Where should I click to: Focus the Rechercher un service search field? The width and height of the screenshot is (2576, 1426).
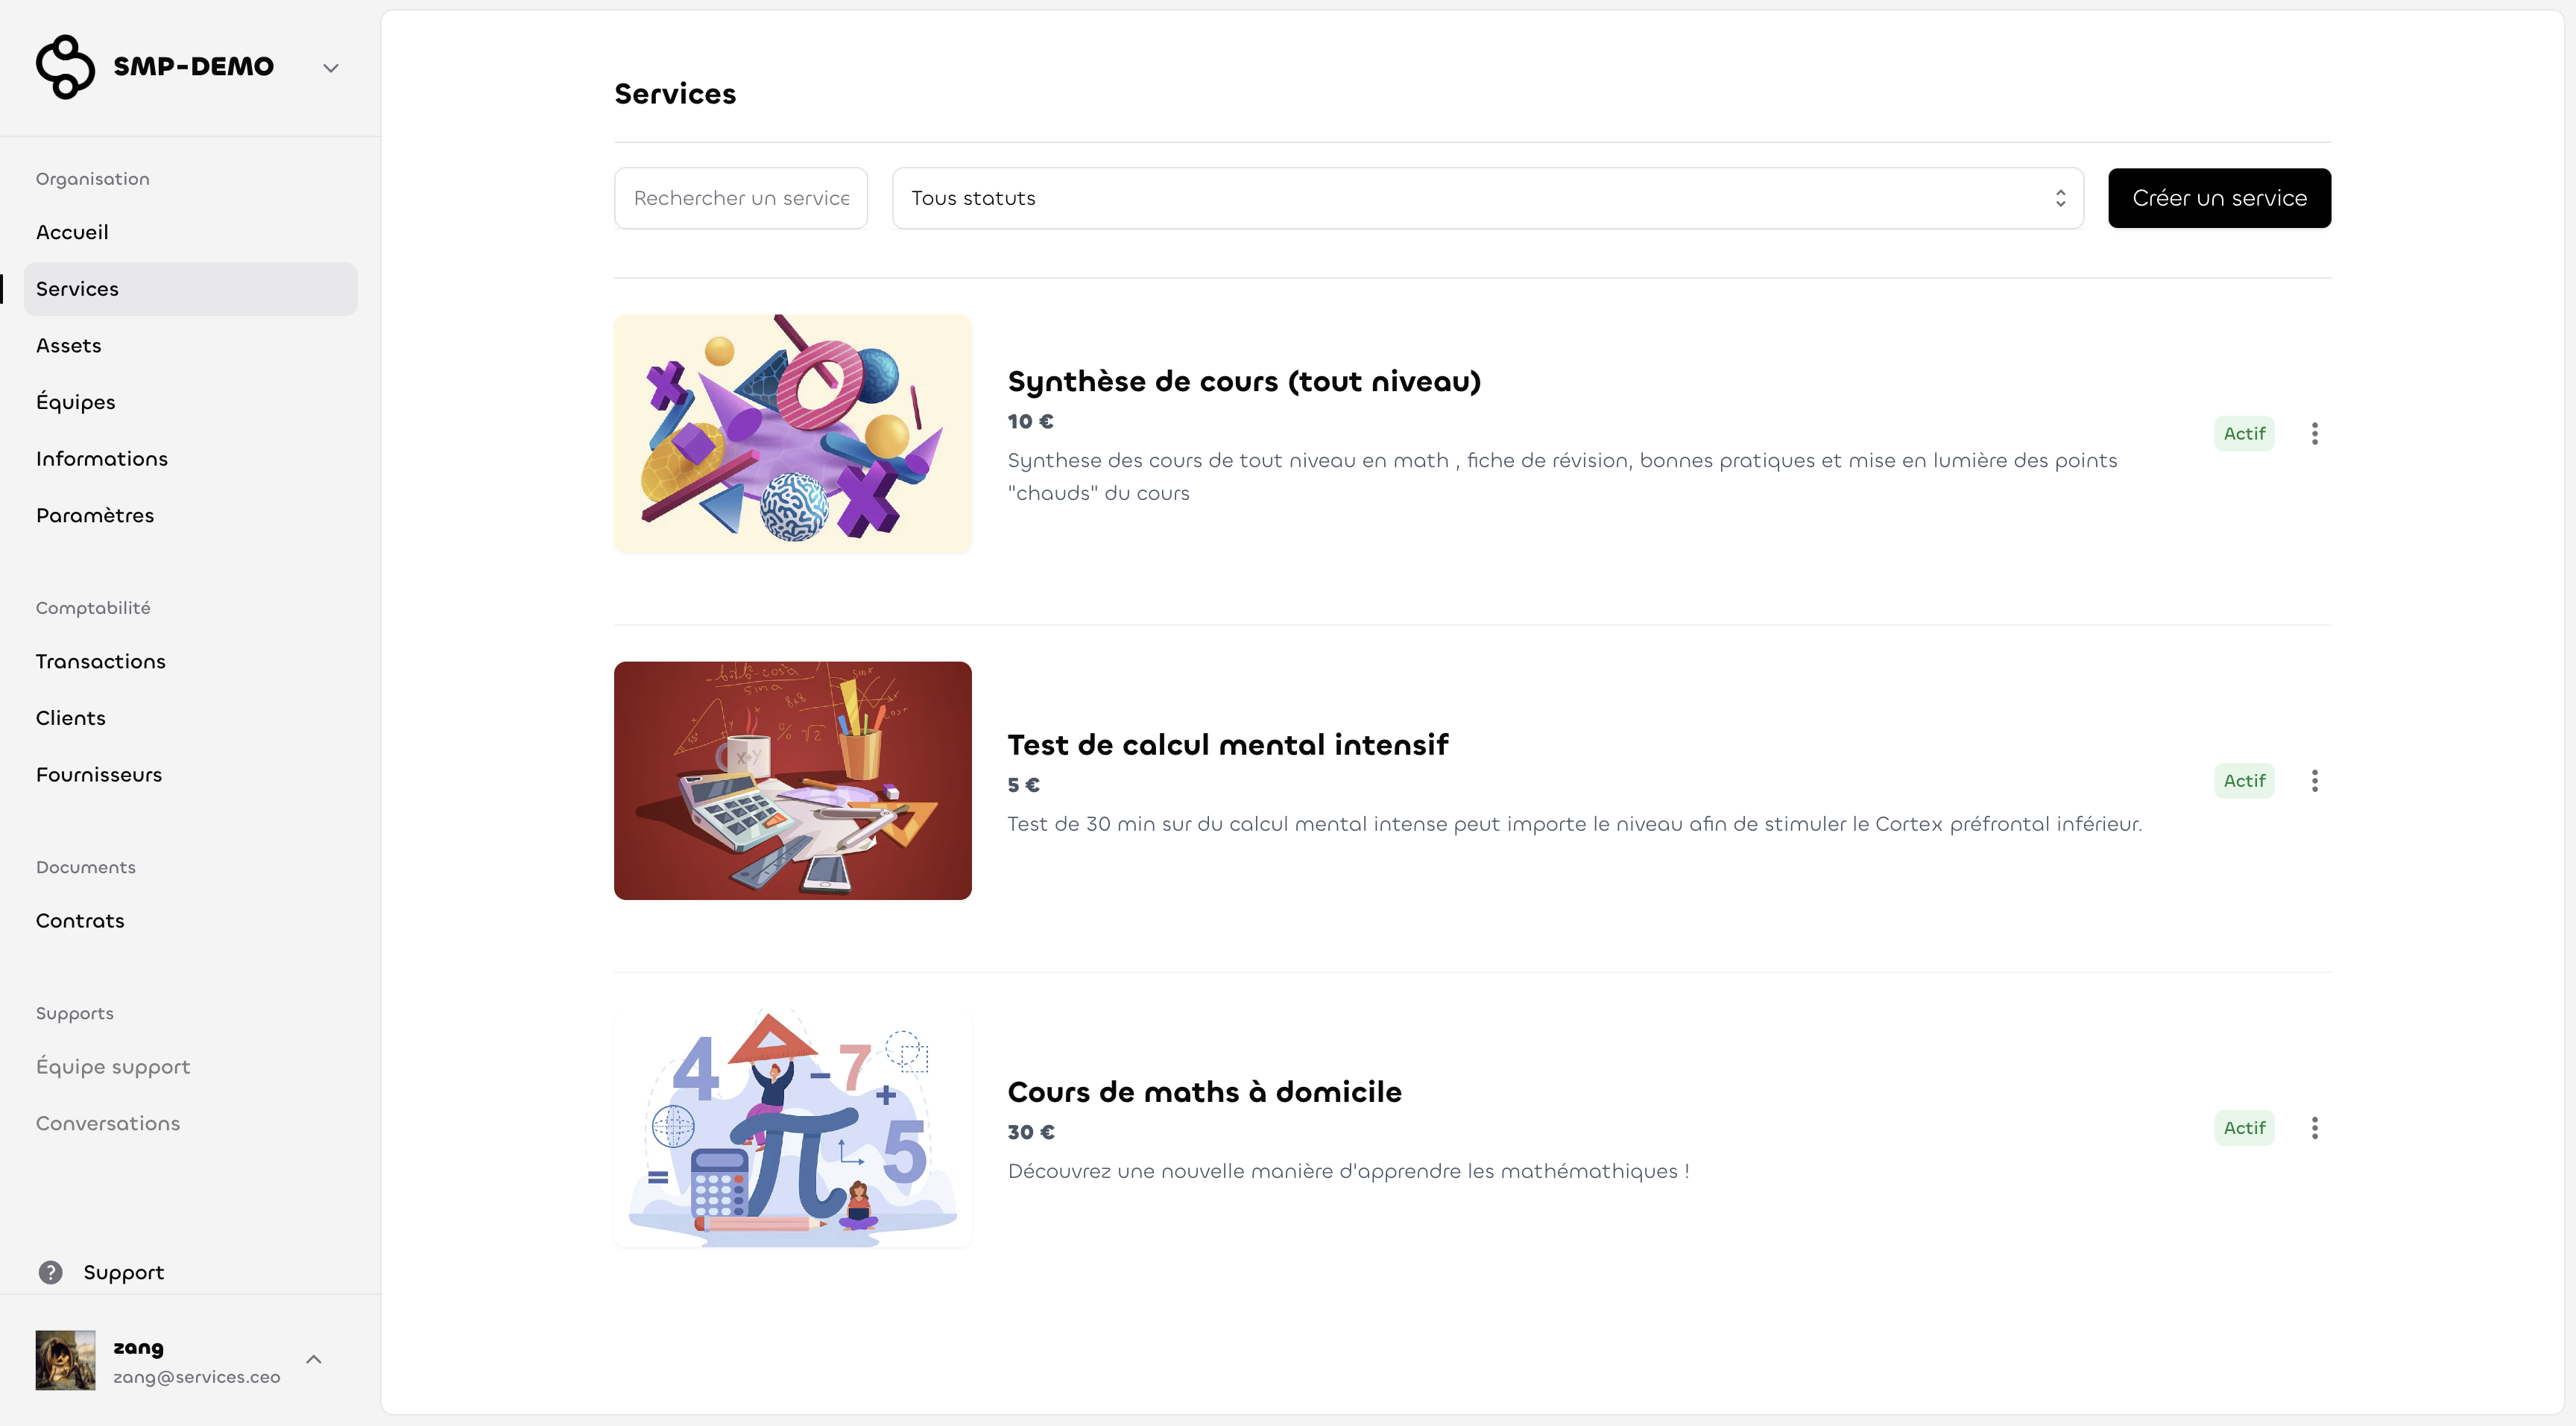pyautogui.click(x=741, y=198)
